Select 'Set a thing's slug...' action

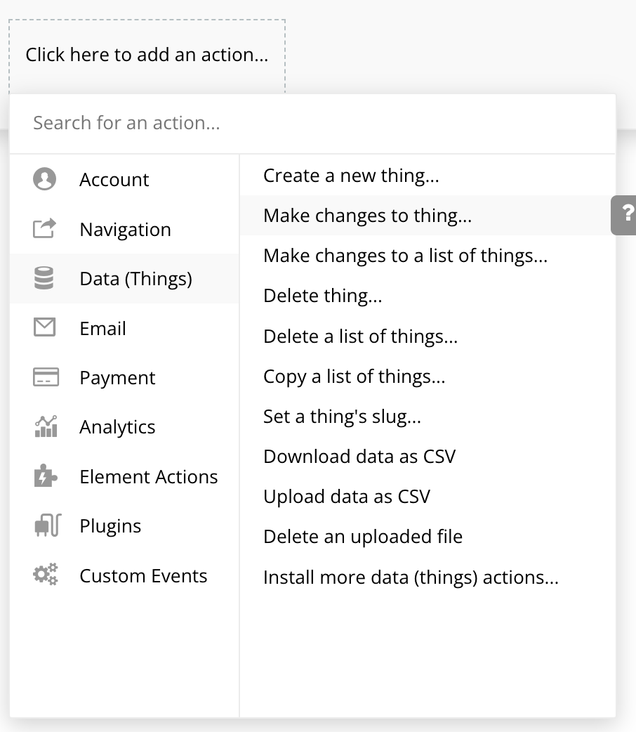pos(342,417)
